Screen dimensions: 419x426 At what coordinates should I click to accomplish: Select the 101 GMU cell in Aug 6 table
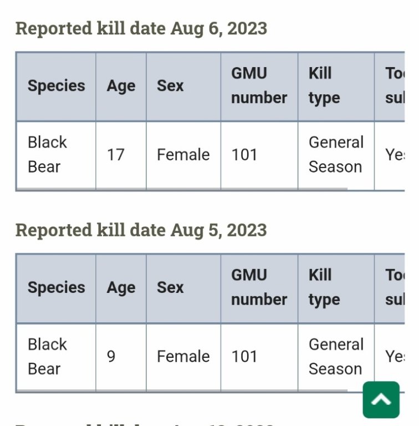244,155
